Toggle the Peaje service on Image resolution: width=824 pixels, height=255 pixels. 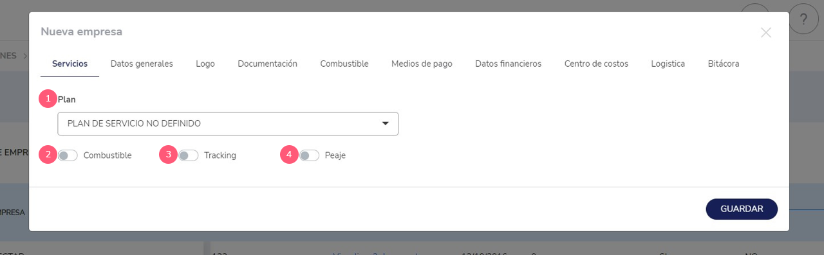click(309, 155)
